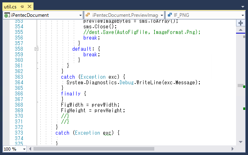Click the horizontal scrollbar thumb

[x=94, y=149]
